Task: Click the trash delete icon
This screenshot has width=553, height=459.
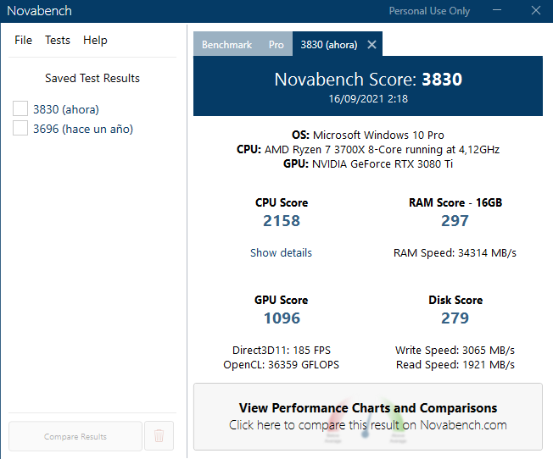Action: point(159,436)
